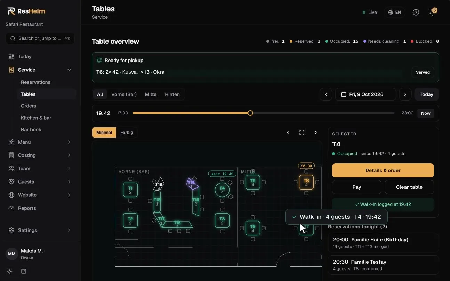The image size is (450, 281).
Task: Filter tables by Mitte
Action: point(151,94)
